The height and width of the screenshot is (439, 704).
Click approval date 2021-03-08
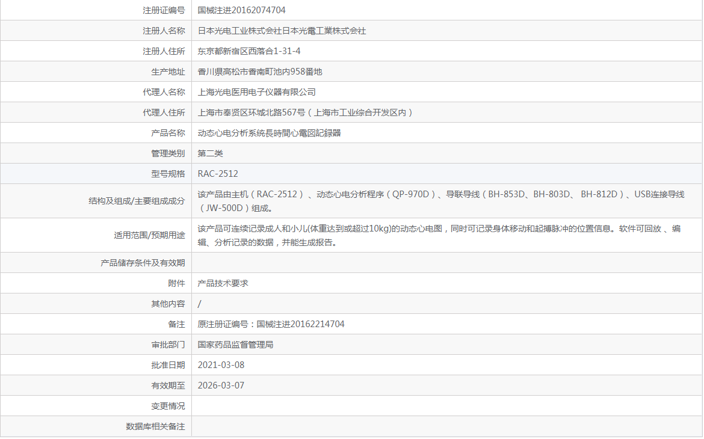pos(221,365)
